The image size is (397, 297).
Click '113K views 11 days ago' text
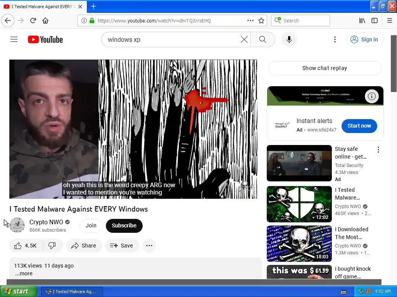tap(44, 266)
